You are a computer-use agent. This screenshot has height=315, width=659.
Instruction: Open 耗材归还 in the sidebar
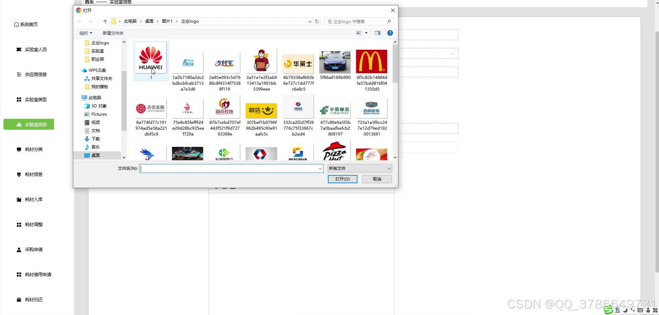30,300
